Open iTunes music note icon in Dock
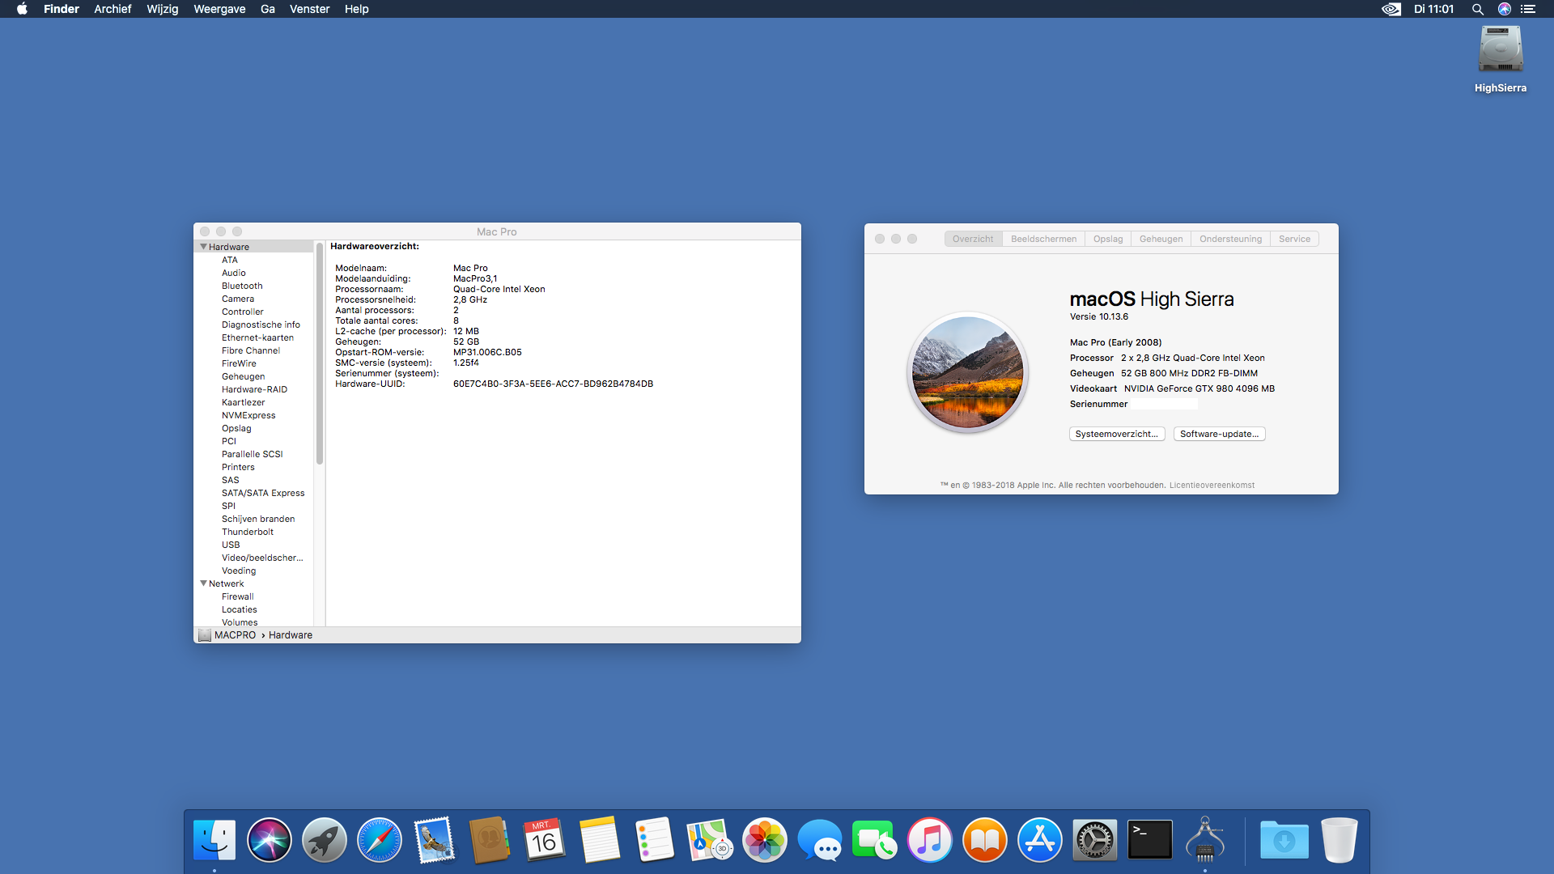Image resolution: width=1554 pixels, height=874 pixels. pos(930,840)
